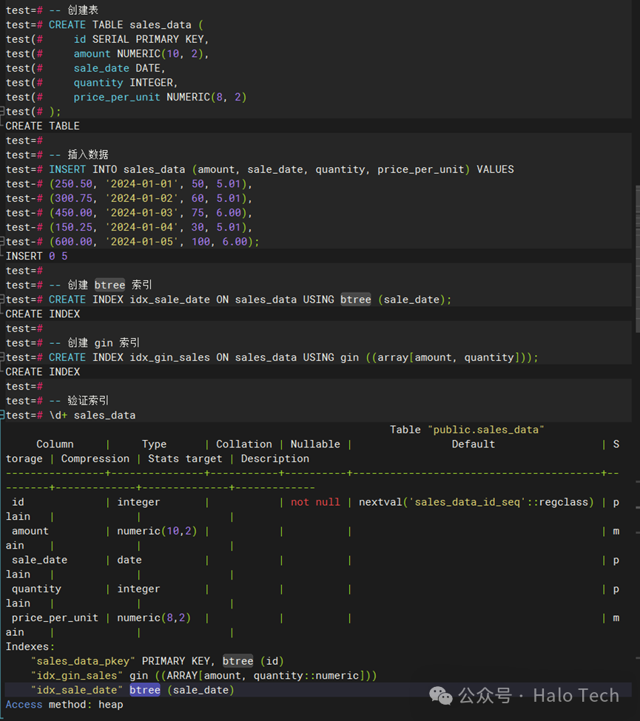Click 'quantity::numeric' in the gin index entry

tap(306, 675)
